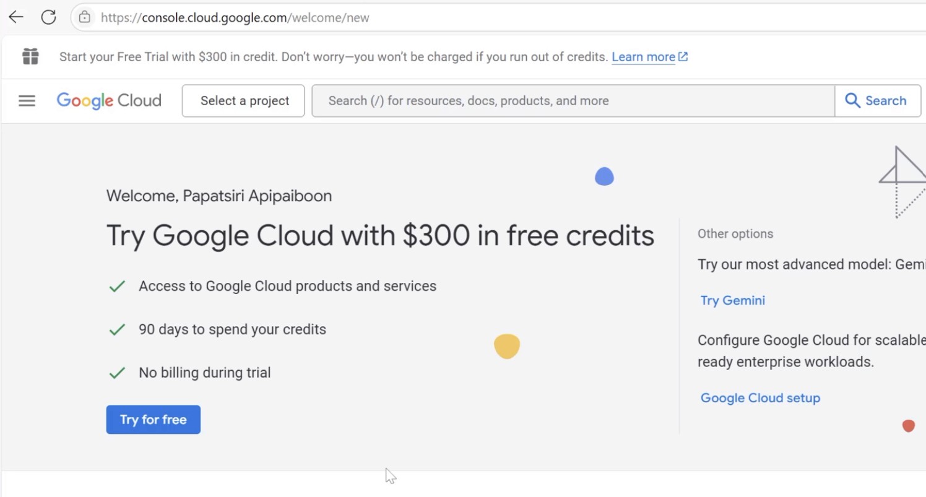Click the 'Try for free' button
This screenshot has height=497, width=926.
(x=154, y=420)
